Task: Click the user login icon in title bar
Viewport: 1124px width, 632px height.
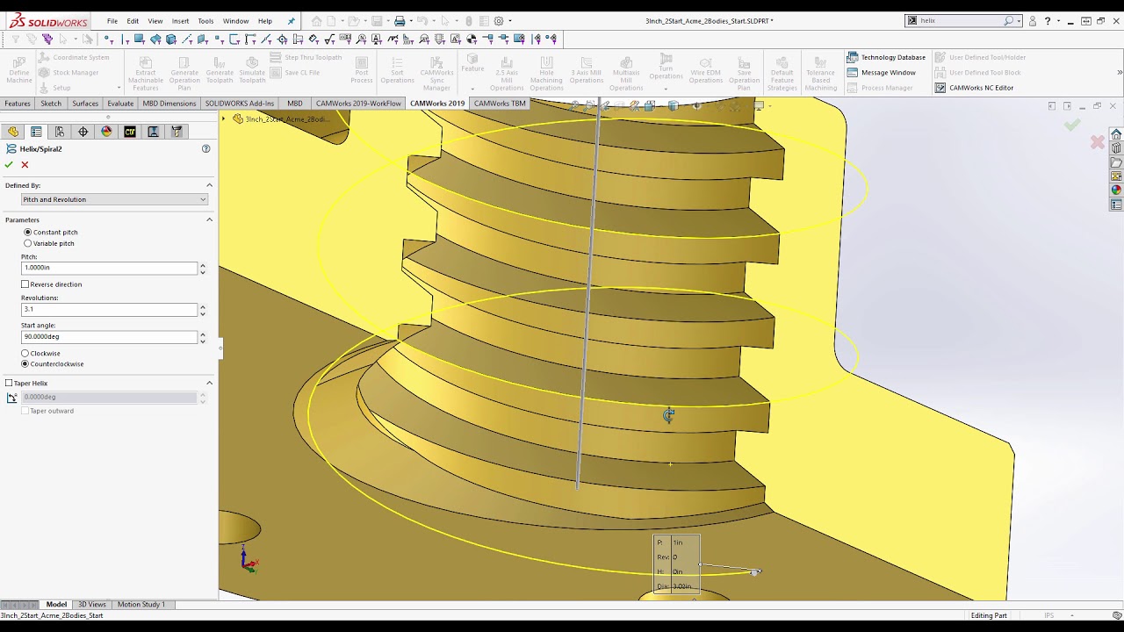Action: 1033,21
